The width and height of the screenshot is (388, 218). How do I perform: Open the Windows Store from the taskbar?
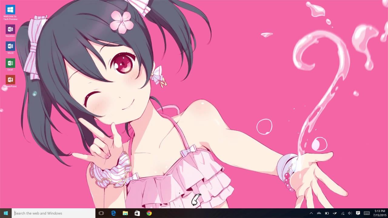tap(137, 213)
